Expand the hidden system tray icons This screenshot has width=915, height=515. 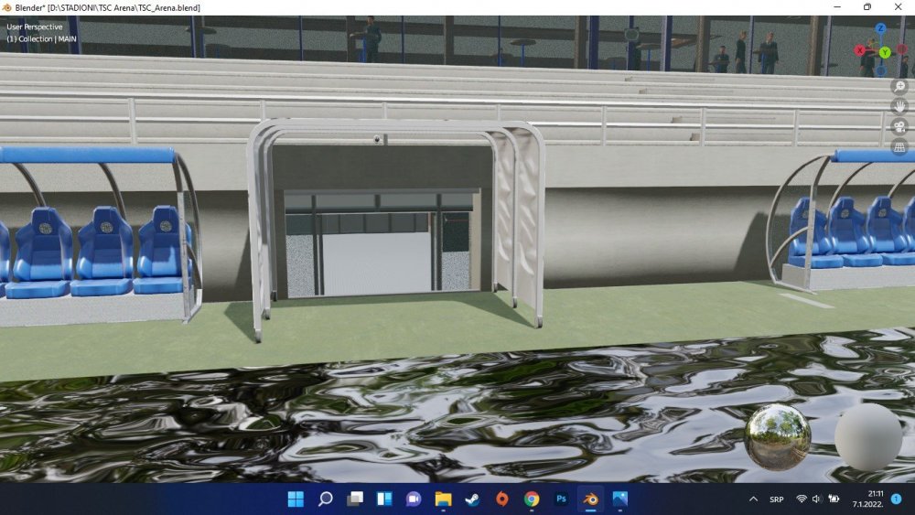(x=753, y=499)
